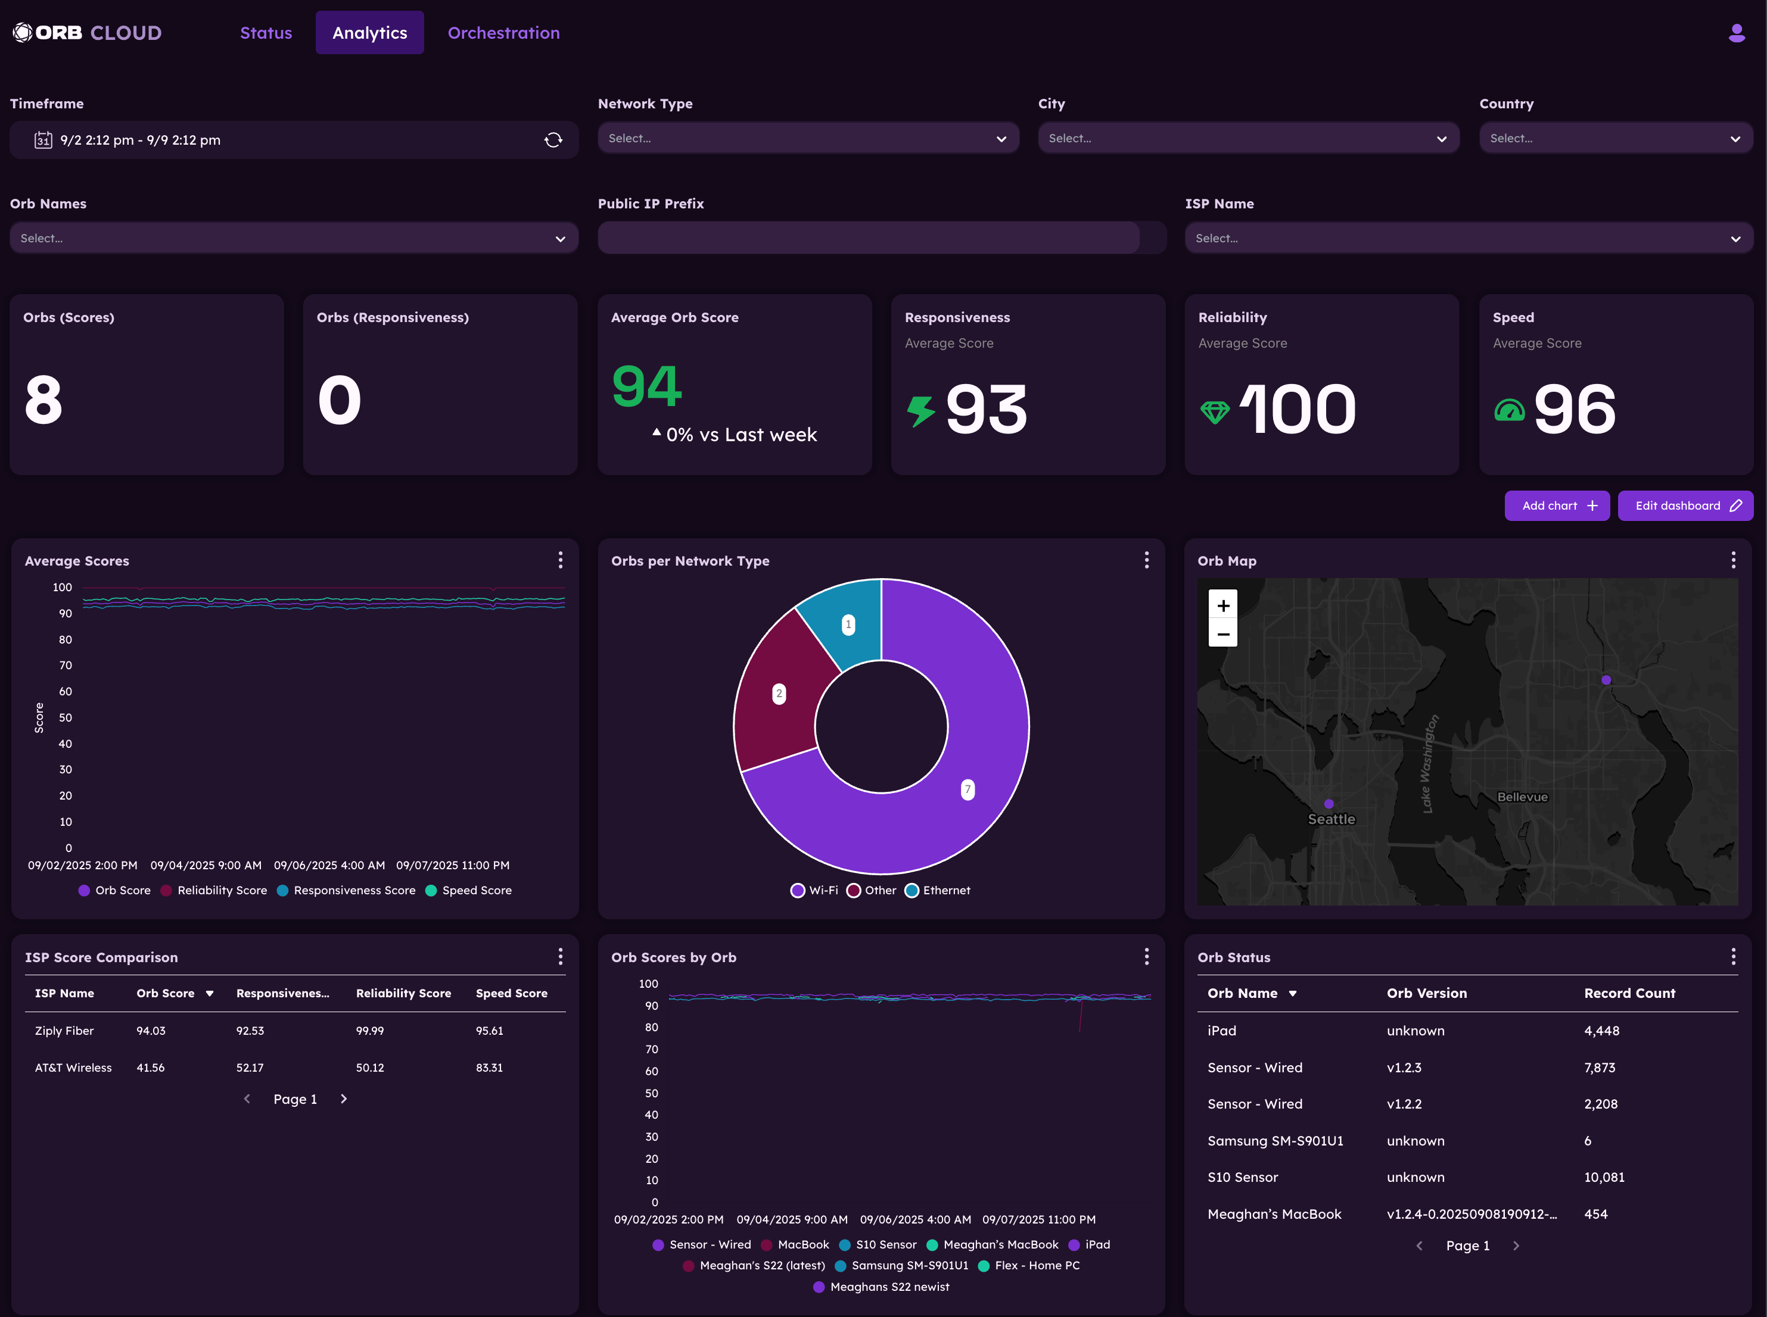Click the refresh icon in Timeframe field
Screen dimensions: 1767x1317
pyautogui.click(x=553, y=139)
